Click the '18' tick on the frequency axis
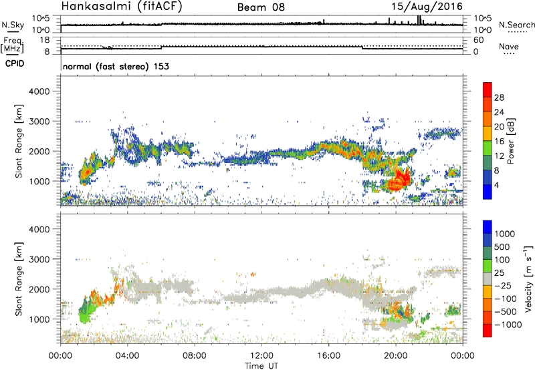535x370 pixels. pyautogui.click(x=45, y=39)
